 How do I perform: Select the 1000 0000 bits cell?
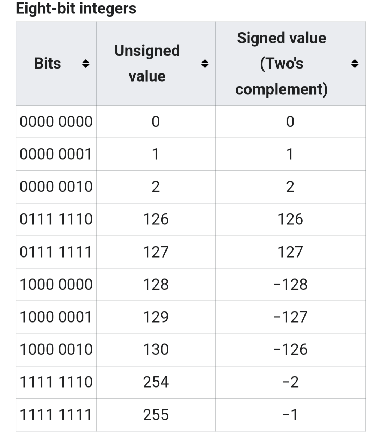point(56,285)
